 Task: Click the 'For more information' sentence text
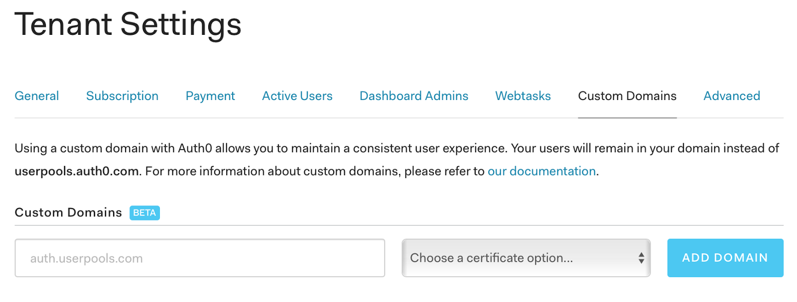[315, 171]
